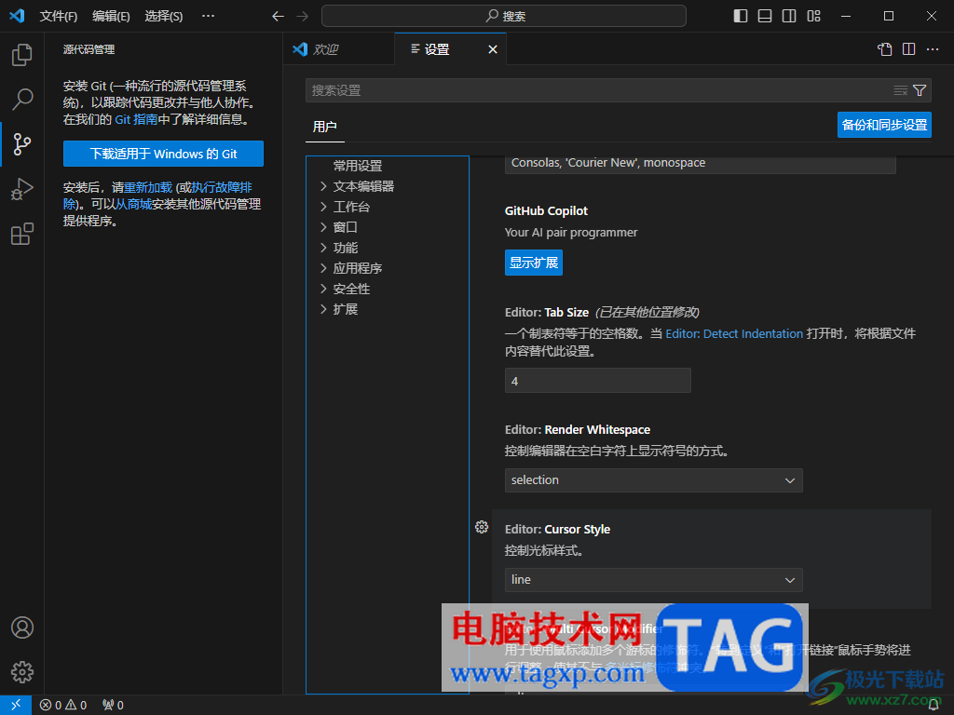Image resolution: width=954 pixels, height=715 pixels.
Task: Open Run and Debug view
Action: pos(22,189)
